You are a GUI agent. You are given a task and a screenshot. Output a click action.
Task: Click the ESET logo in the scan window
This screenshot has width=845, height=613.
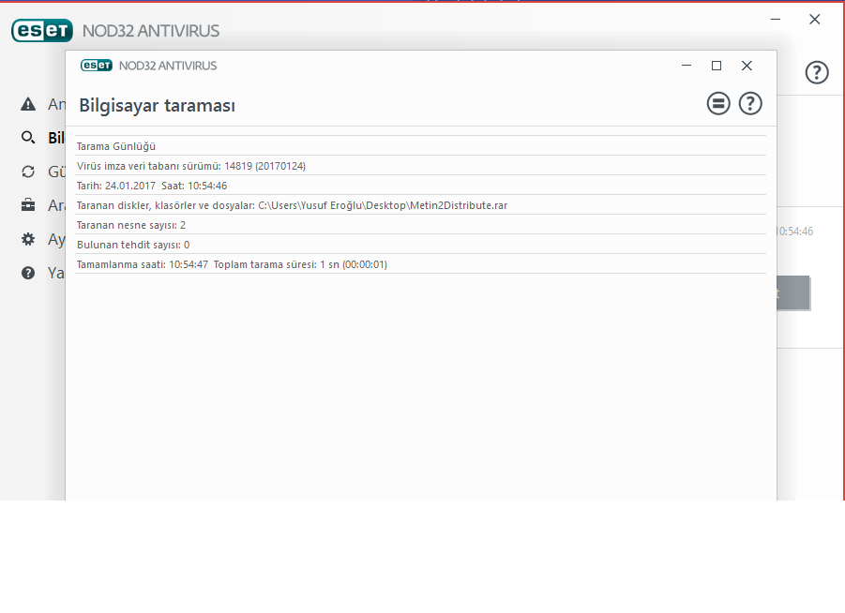tap(97, 66)
